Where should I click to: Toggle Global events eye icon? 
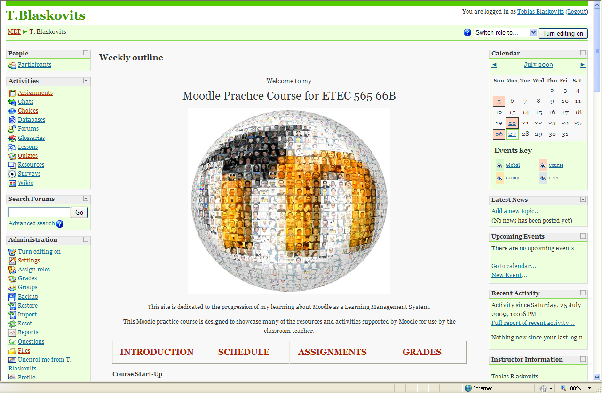(499, 165)
